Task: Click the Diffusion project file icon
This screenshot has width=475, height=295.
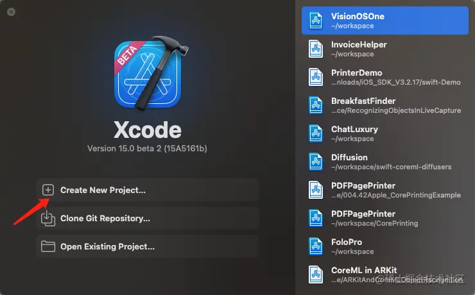Action: point(316,162)
